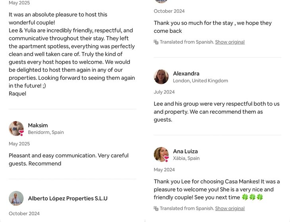The height and width of the screenshot is (222, 290).
Task: Click the translate icon below the Casa Mankes review
Action: click(x=156, y=209)
